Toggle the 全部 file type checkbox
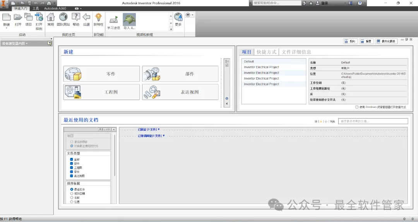 coord(72,159)
